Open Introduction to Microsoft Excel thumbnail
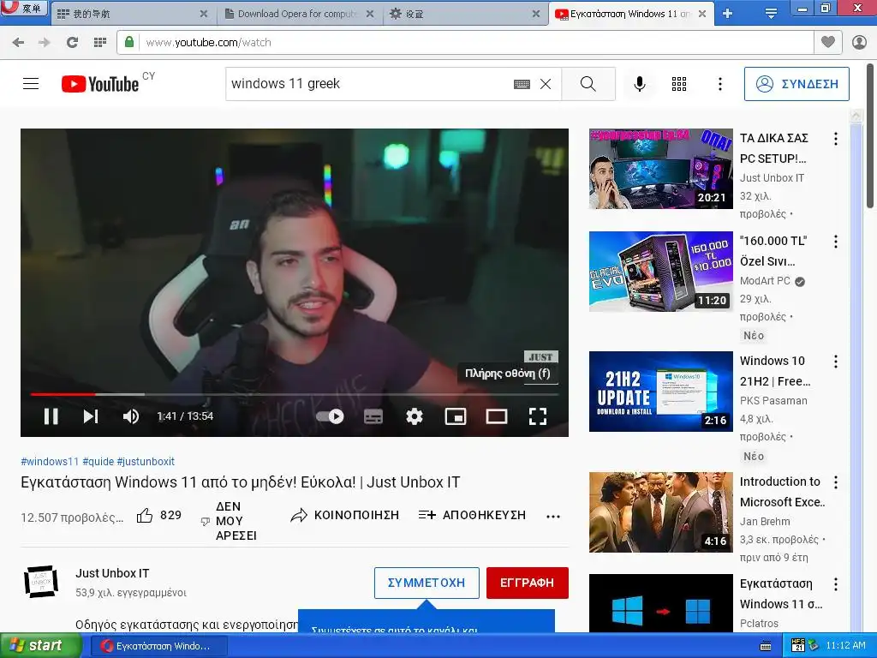 (x=661, y=512)
